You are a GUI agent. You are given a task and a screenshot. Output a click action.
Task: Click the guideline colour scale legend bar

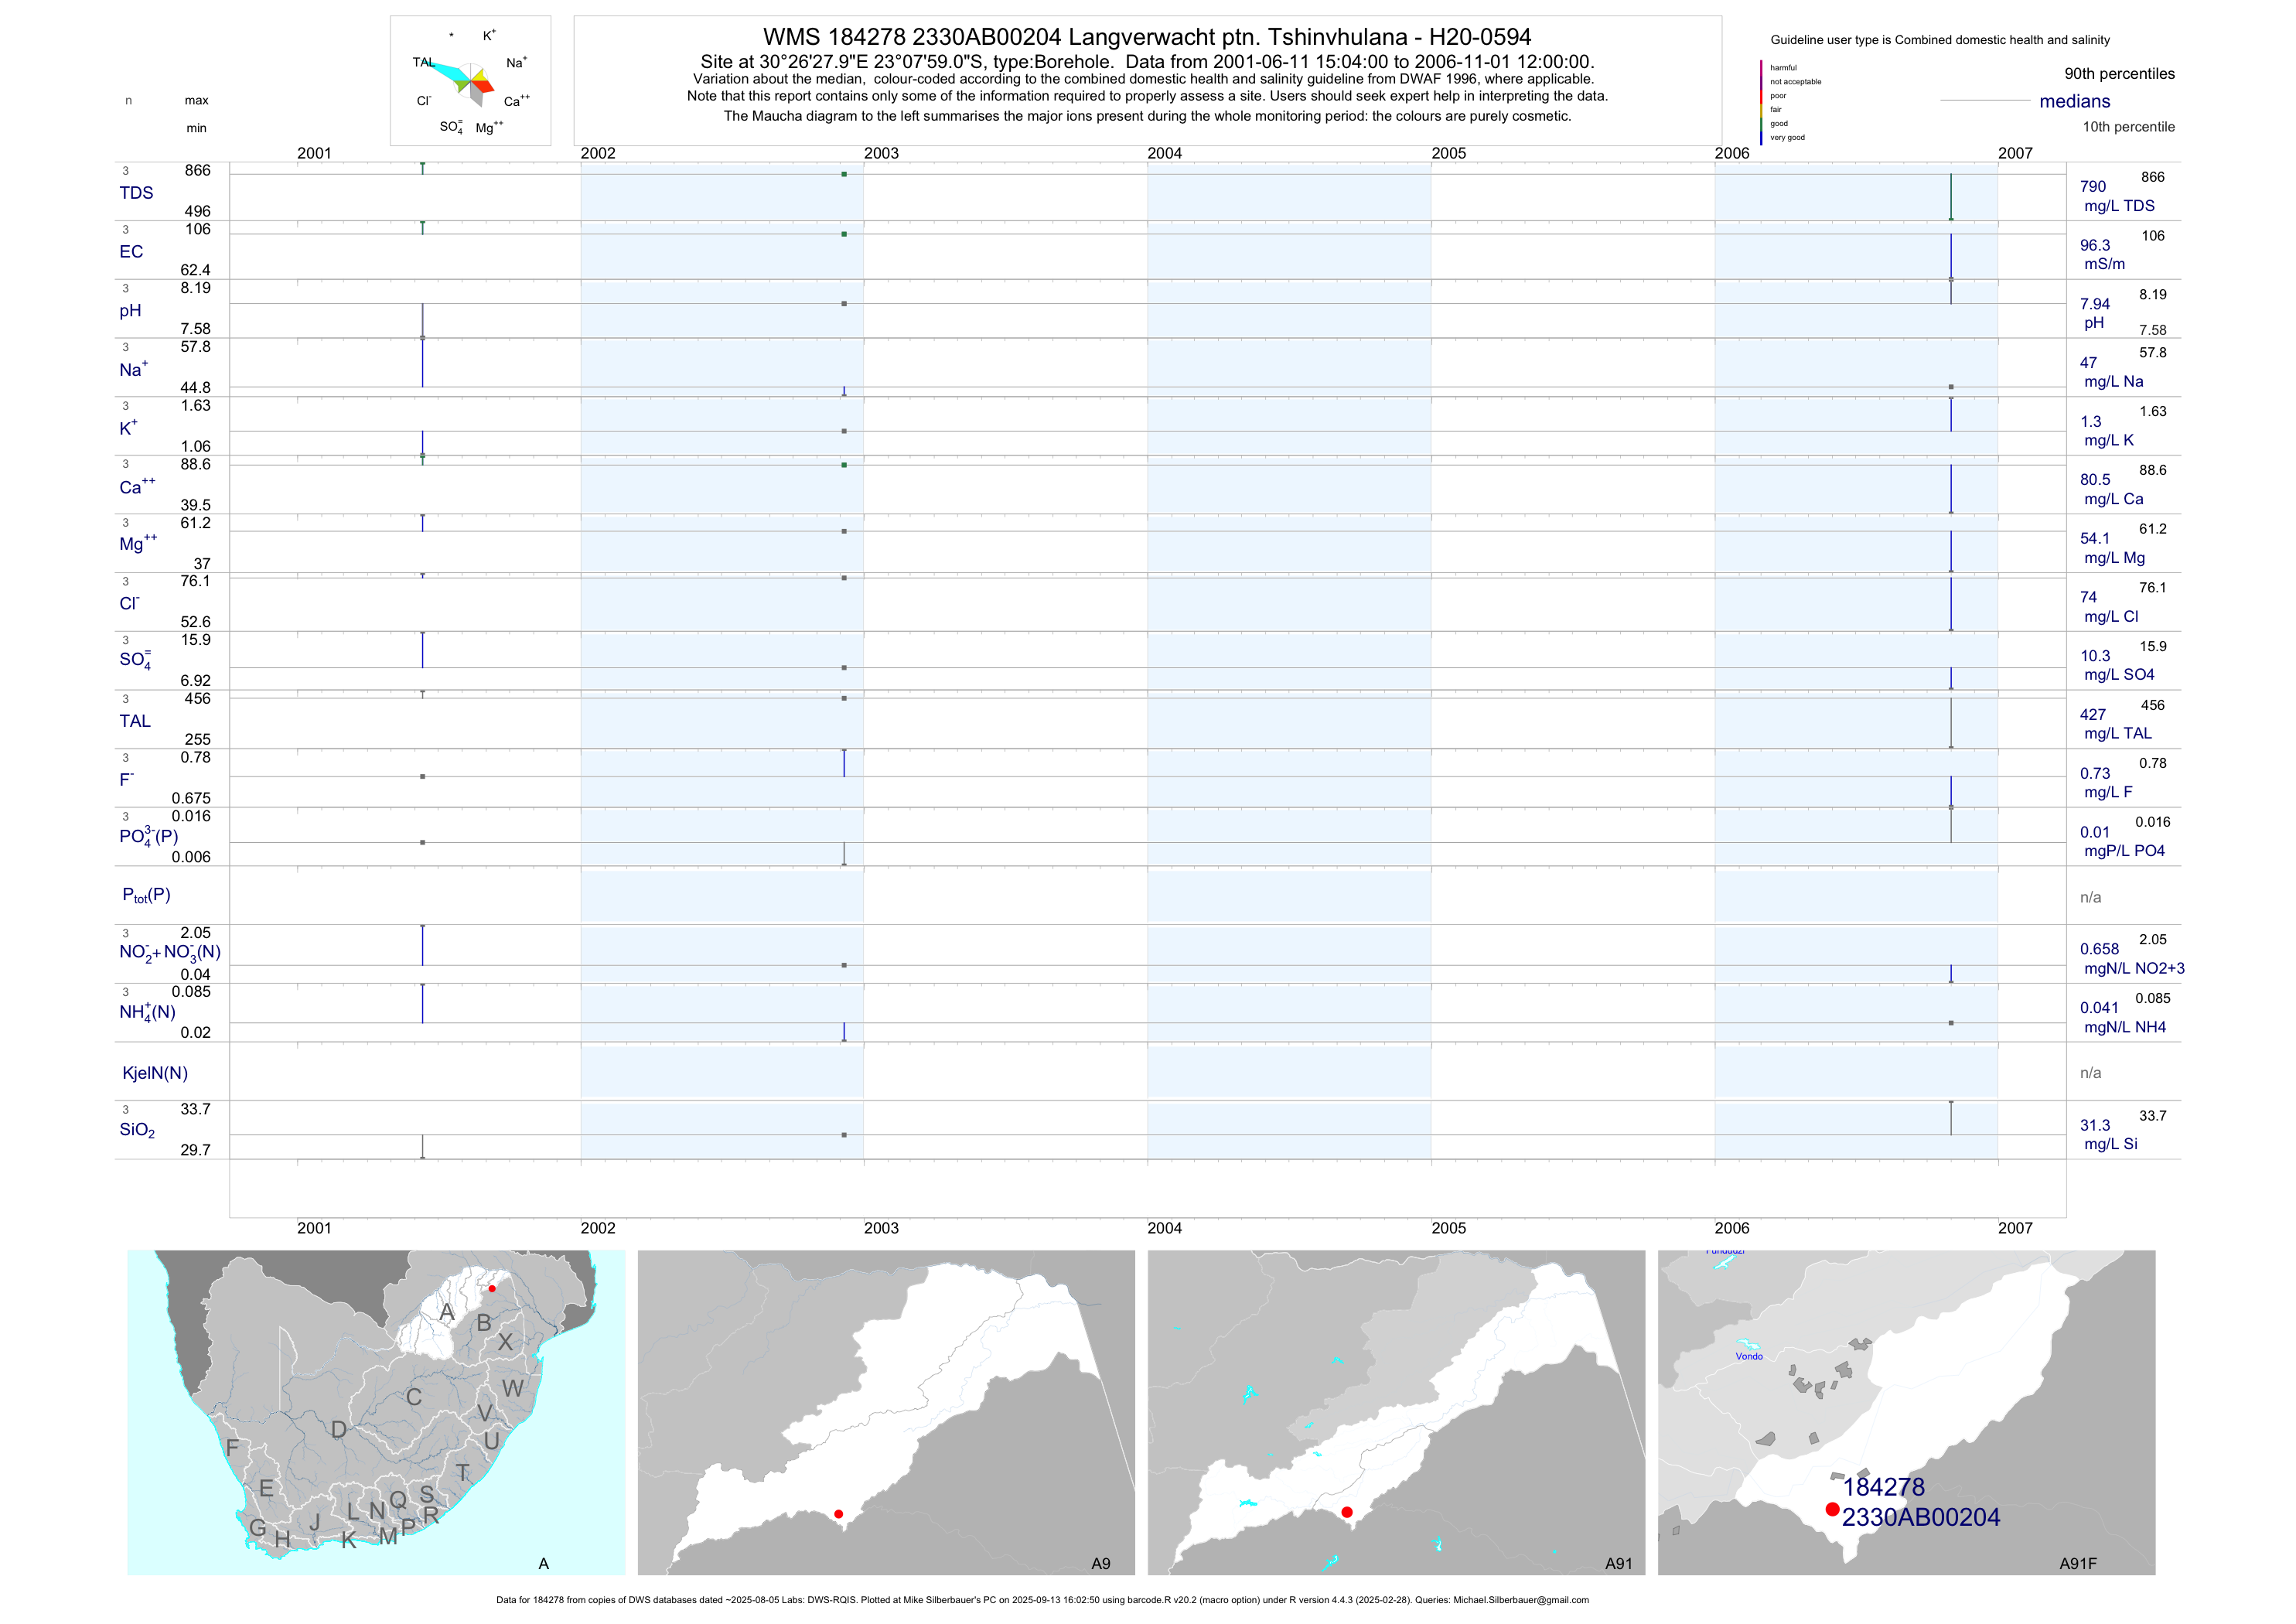(x=1761, y=102)
